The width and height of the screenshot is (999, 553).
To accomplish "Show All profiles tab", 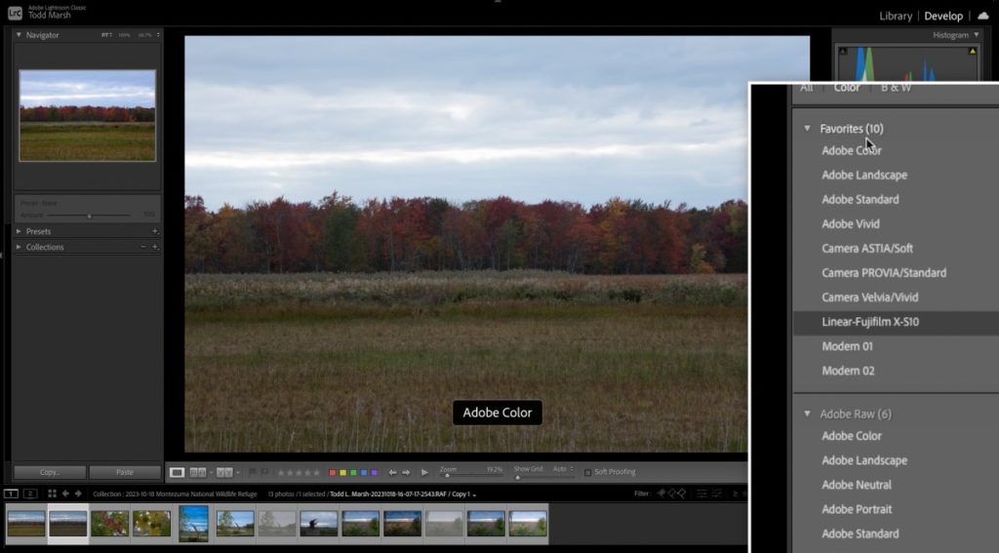I will [807, 88].
